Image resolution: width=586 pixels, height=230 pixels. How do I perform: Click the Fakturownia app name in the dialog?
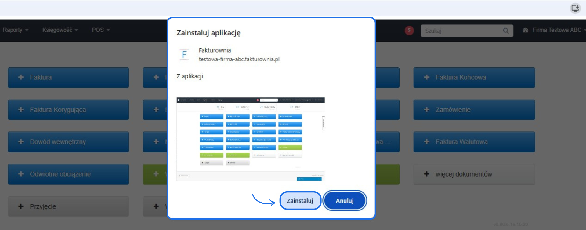pyautogui.click(x=215, y=50)
